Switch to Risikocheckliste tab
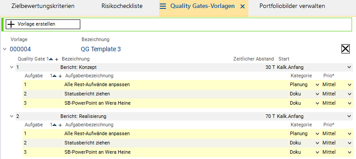356x159 pixels. point(122,6)
